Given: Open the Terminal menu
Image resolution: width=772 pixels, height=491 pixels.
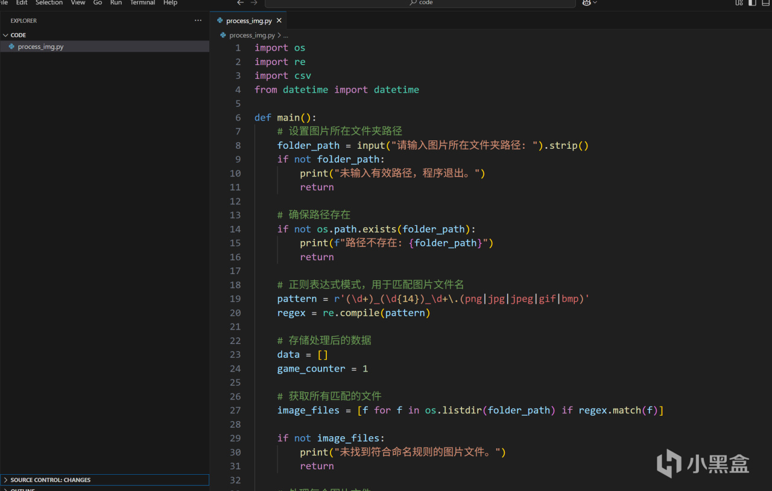Looking at the screenshot, I should coord(142,3).
